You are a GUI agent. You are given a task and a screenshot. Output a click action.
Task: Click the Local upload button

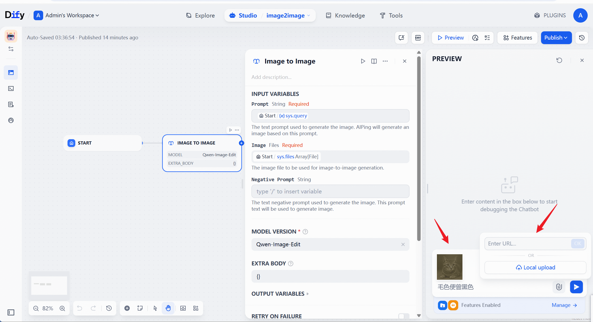coord(535,268)
